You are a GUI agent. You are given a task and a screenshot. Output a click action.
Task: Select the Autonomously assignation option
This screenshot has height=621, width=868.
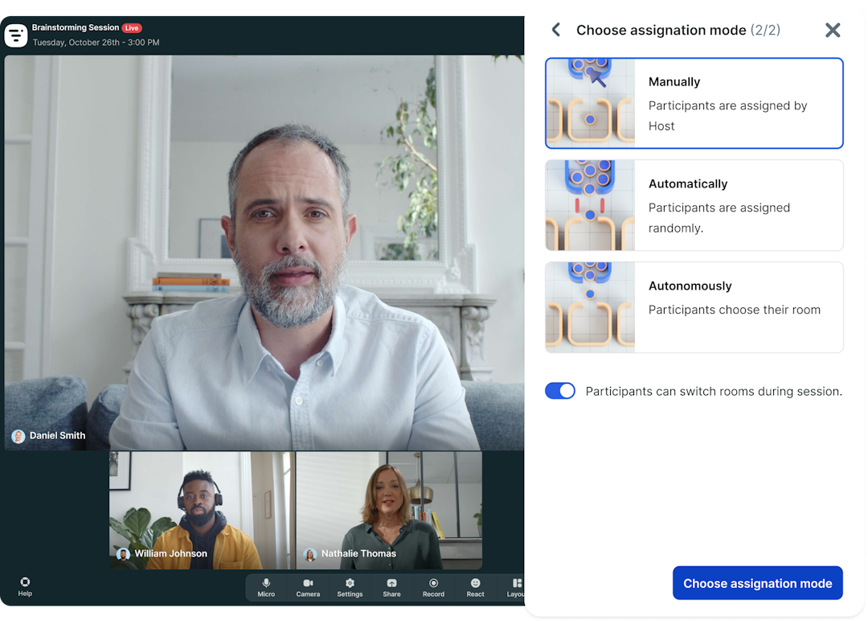[694, 307]
